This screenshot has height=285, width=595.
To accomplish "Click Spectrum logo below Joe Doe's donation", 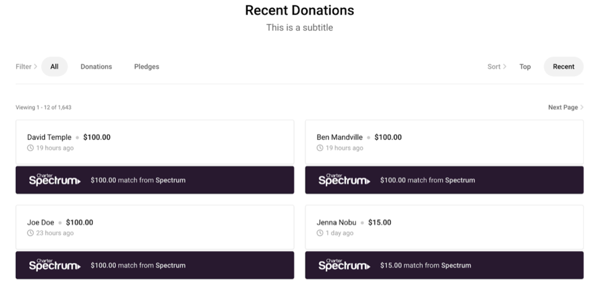I will [55, 265].
